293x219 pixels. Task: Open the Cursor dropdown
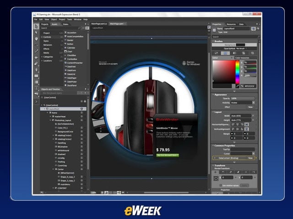[253, 154]
